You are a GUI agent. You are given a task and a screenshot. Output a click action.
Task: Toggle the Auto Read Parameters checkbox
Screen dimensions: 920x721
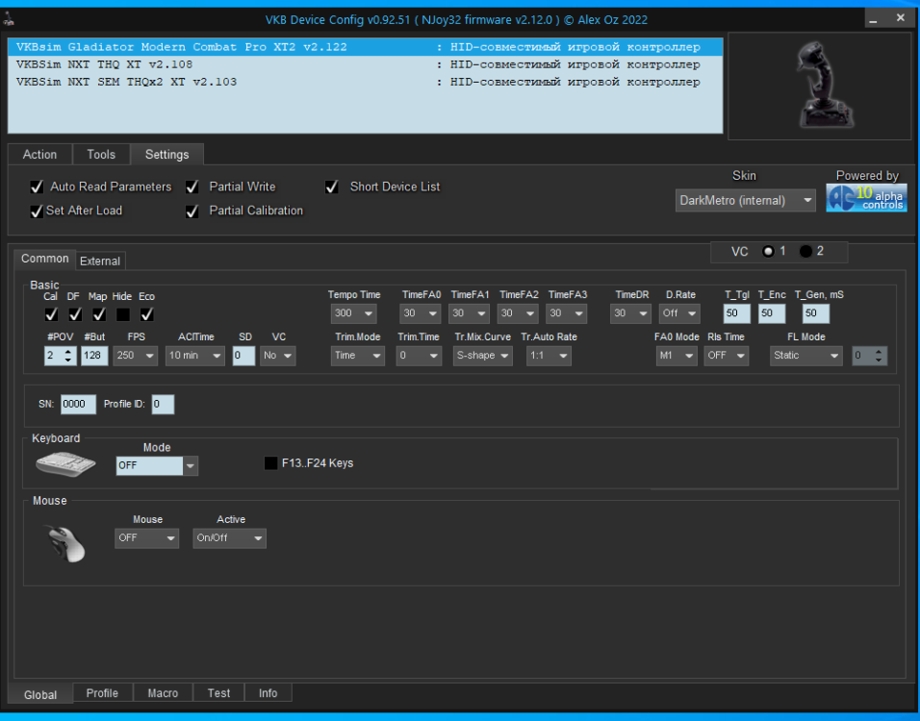click(x=37, y=187)
